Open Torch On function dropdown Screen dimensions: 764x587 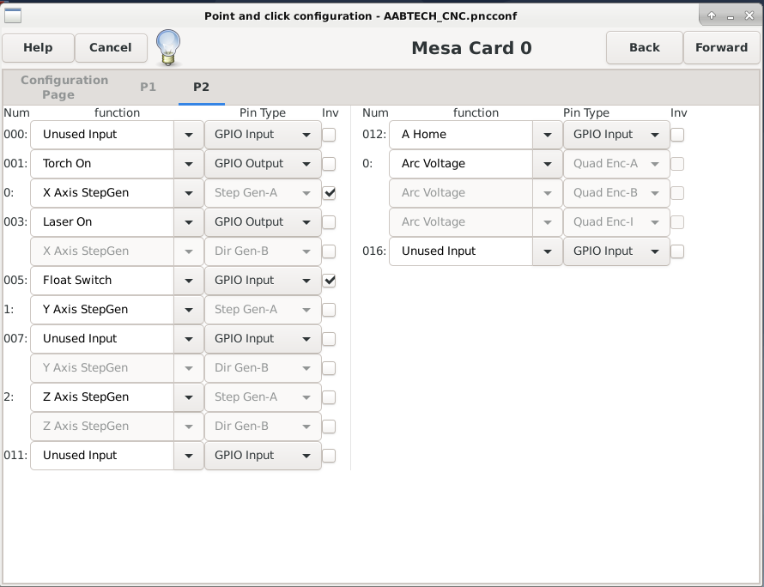click(x=189, y=164)
